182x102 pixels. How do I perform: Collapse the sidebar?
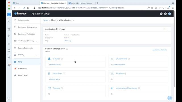[22, 20]
